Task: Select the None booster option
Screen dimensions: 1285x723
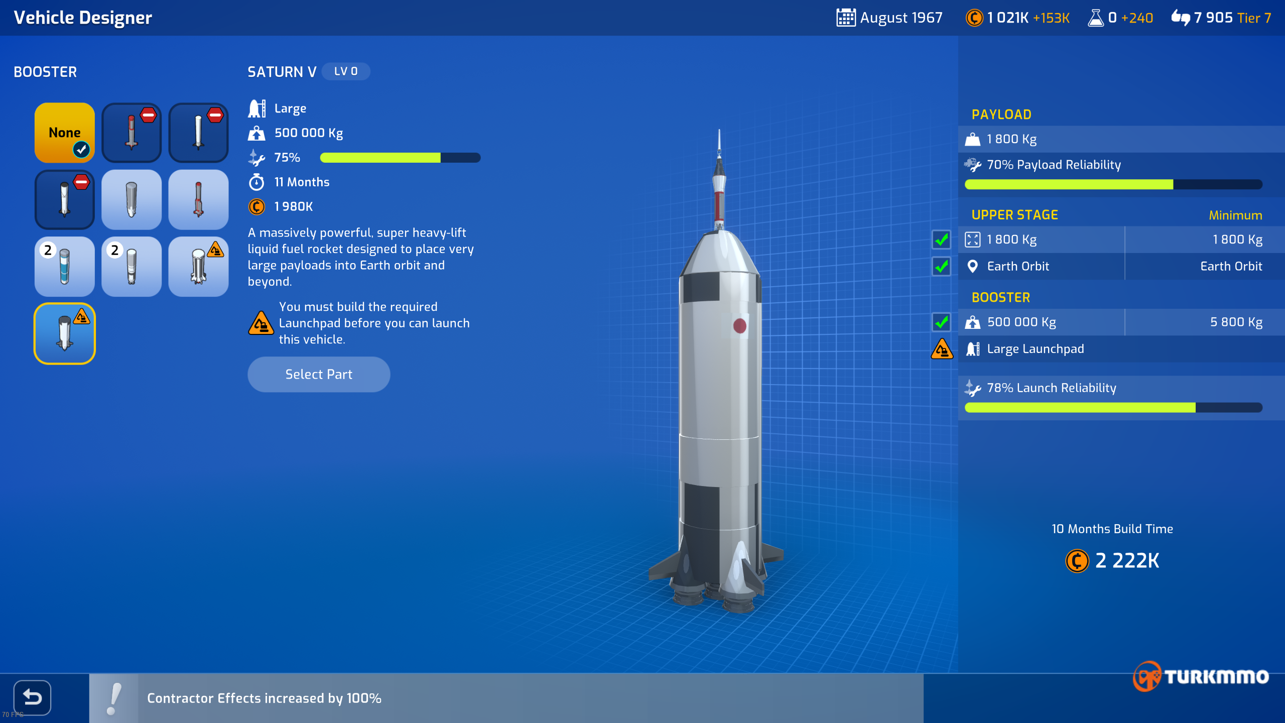Action: pos(65,133)
